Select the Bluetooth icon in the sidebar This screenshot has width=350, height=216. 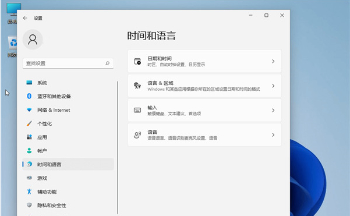[x=29, y=96]
